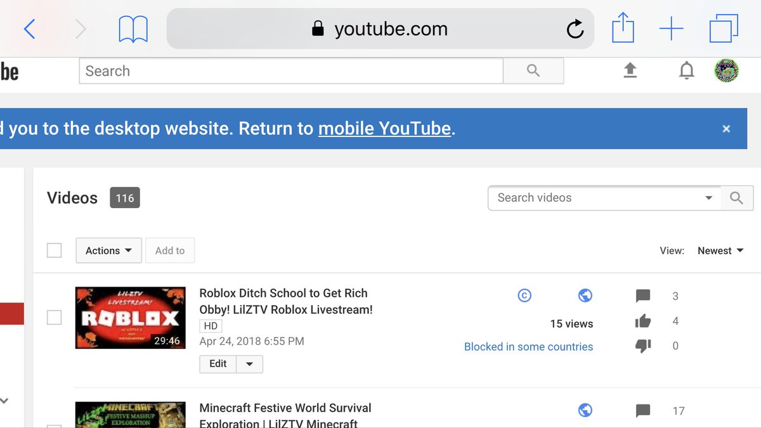The image size is (761, 428).
Task: Open Minecraft Festive World video title
Action: click(285, 415)
